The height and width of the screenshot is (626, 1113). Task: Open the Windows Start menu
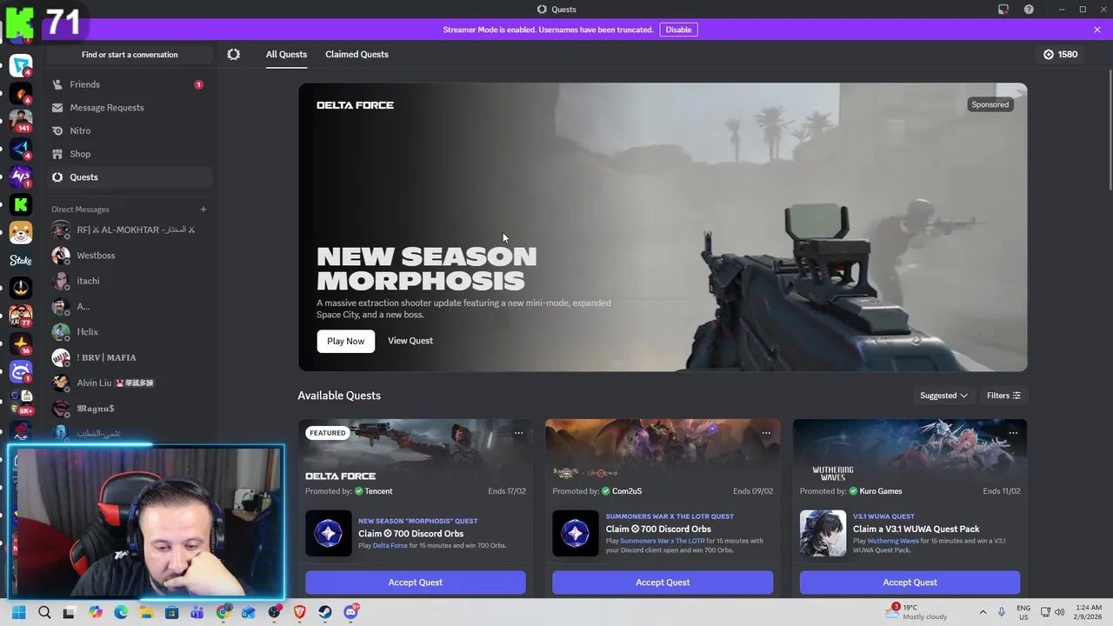click(18, 612)
